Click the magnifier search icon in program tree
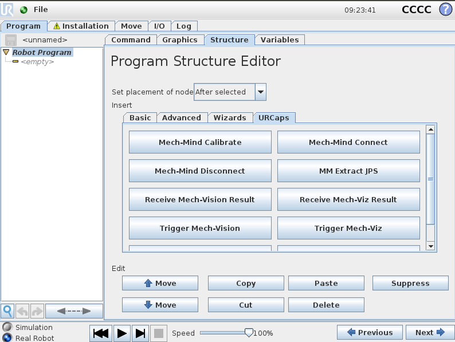455x342 pixels. click(7, 311)
